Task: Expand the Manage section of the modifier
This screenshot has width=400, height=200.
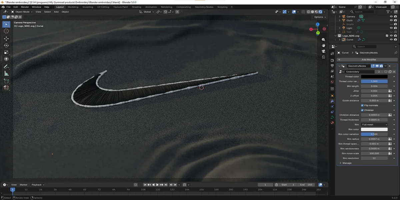Action: (347, 163)
